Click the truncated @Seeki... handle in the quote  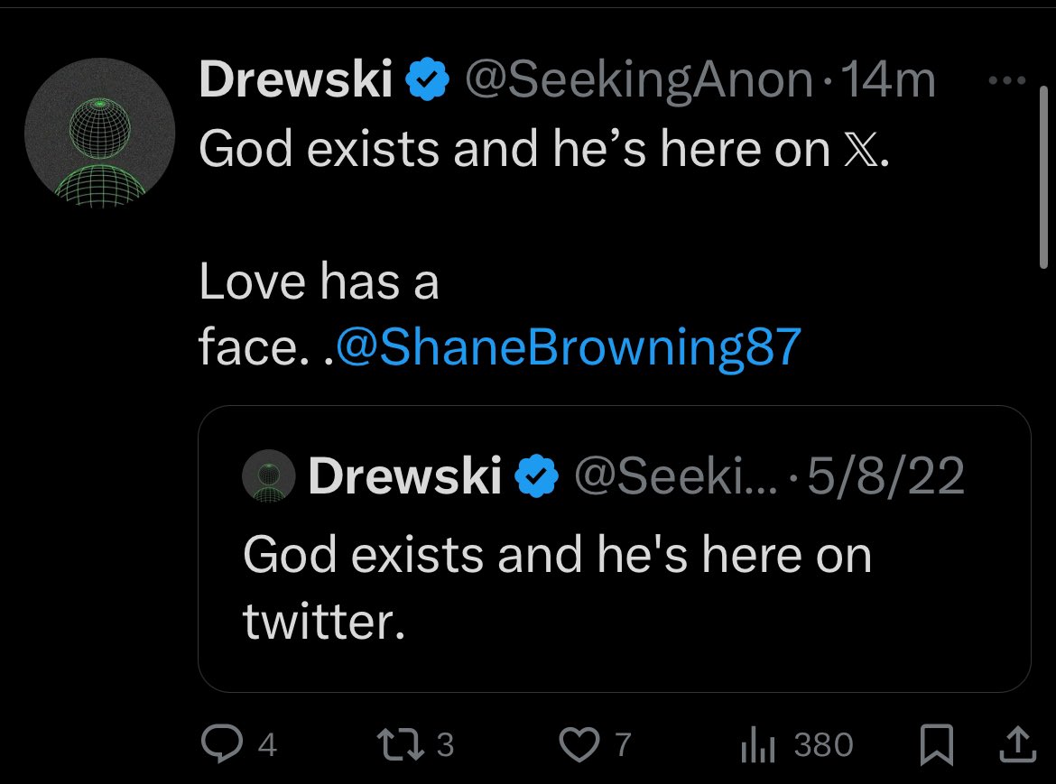(x=674, y=476)
